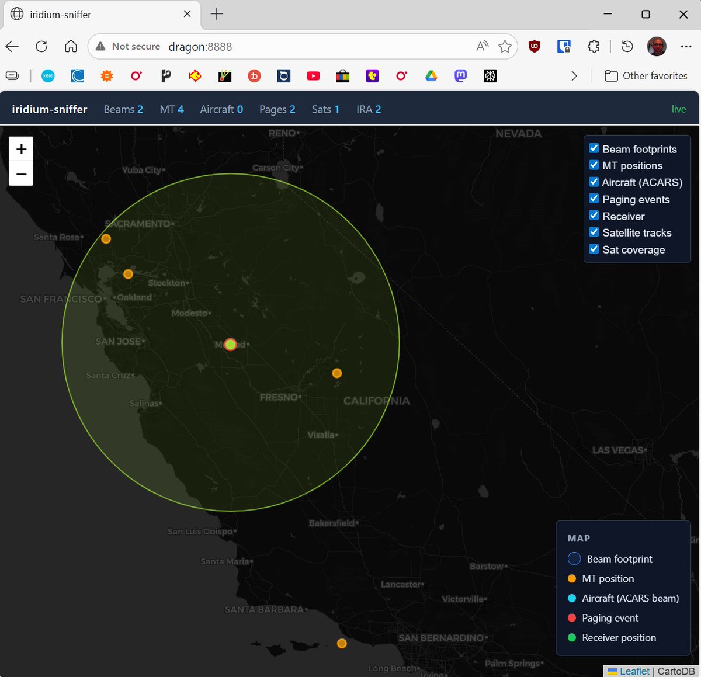Image resolution: width=701 pixels, height=677 pixels.
Task: Select the MT position marker near Santa Rosa
Action: click(x=106, y=239)
